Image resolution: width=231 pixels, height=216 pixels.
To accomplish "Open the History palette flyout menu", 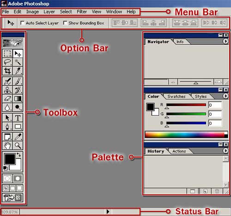I will coord(225,151).
